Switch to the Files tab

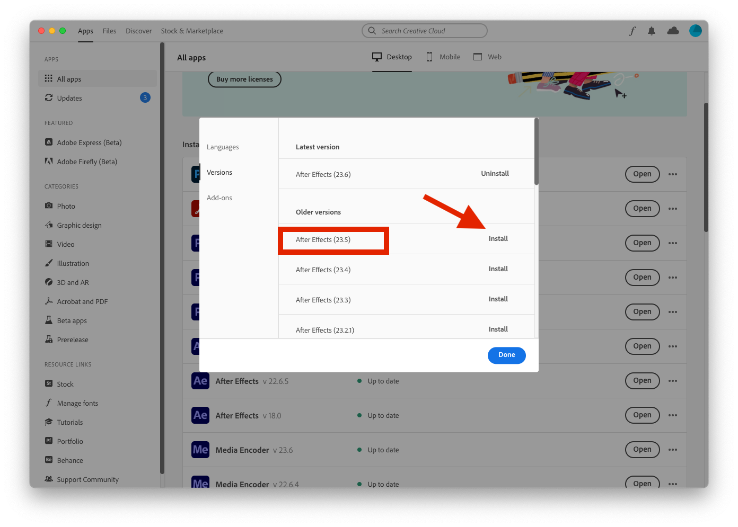(109, 31)
